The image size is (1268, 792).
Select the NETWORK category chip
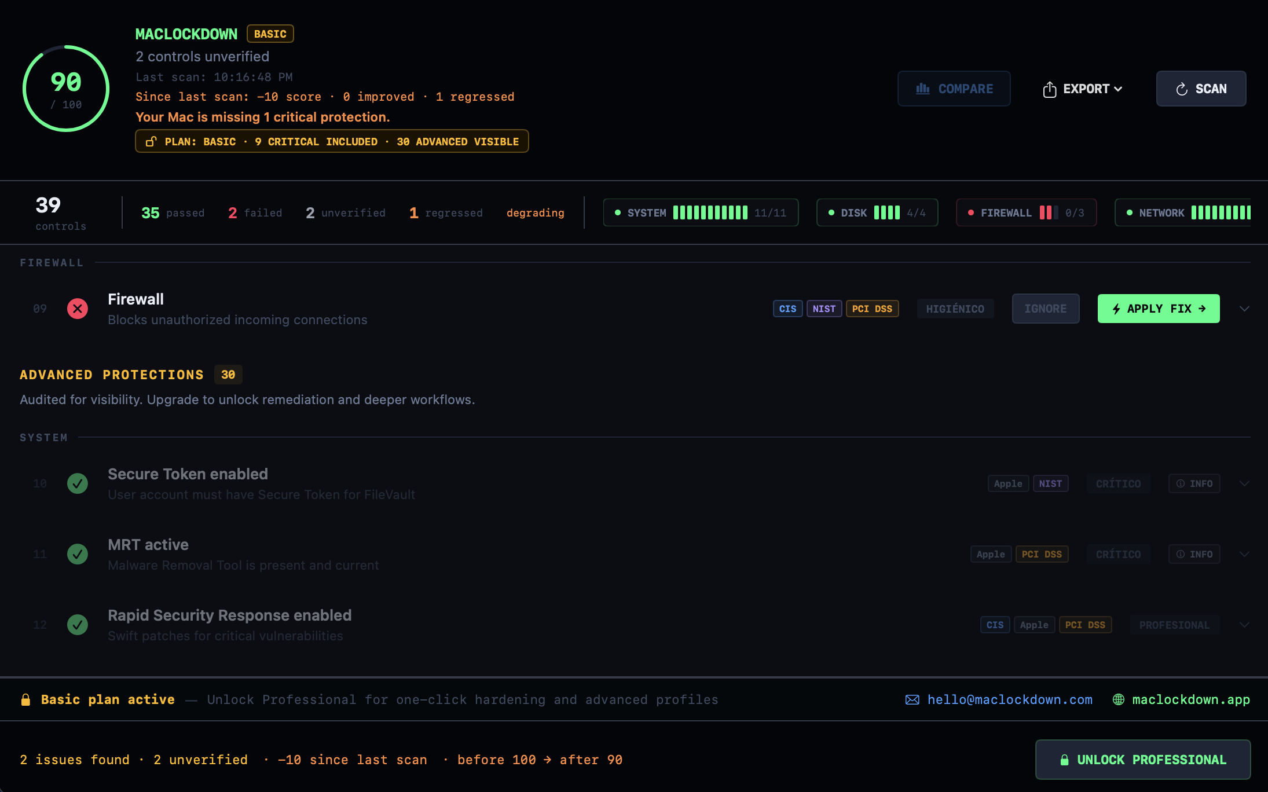tap(1183, 212)
